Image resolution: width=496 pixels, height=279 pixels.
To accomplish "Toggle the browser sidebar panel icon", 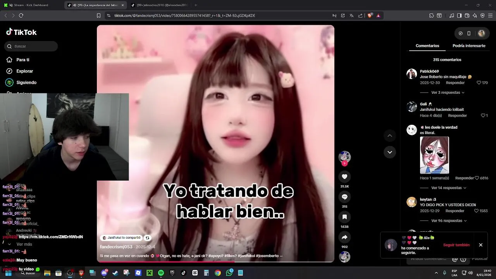I will pyautogui.click(x=459, y=15).
